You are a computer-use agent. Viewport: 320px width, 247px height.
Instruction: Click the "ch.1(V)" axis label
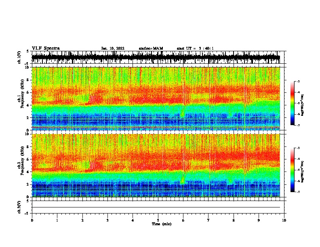coord(19,57)
